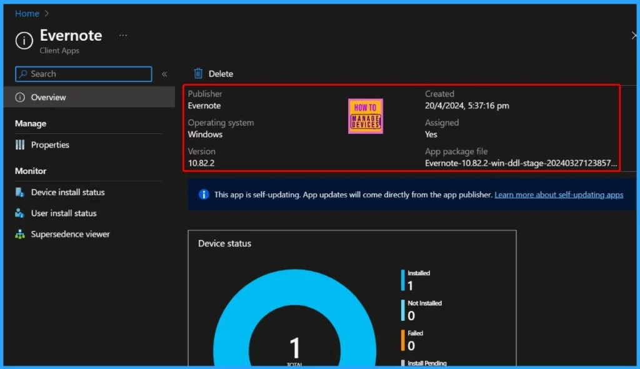Open Properties under Manage

tap(50, 144)
